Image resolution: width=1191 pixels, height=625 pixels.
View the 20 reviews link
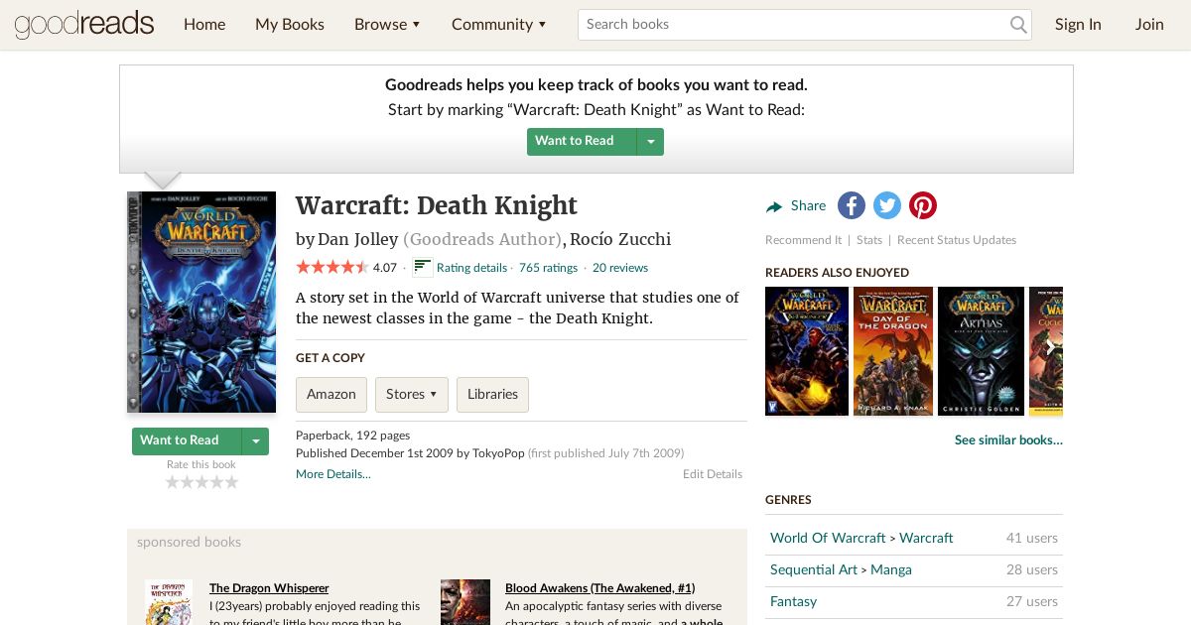click(x=620, y=268)
